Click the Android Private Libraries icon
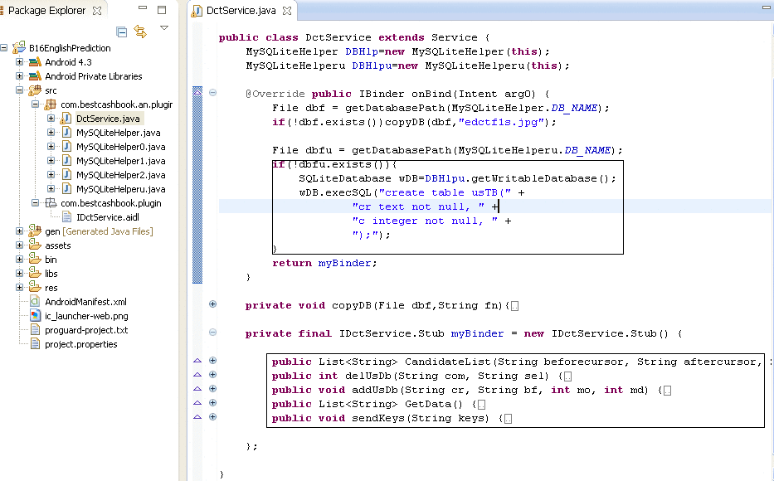 click(x=35, y=76)
